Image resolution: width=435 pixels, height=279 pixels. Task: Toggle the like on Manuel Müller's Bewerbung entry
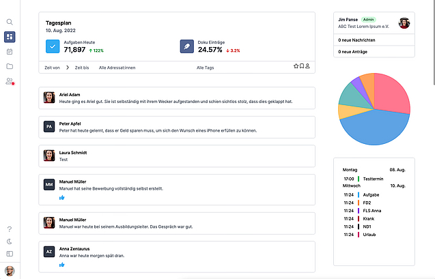tap(61, 198)
